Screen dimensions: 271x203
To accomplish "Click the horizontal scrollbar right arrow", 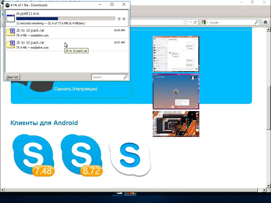I will coord(264,190).
